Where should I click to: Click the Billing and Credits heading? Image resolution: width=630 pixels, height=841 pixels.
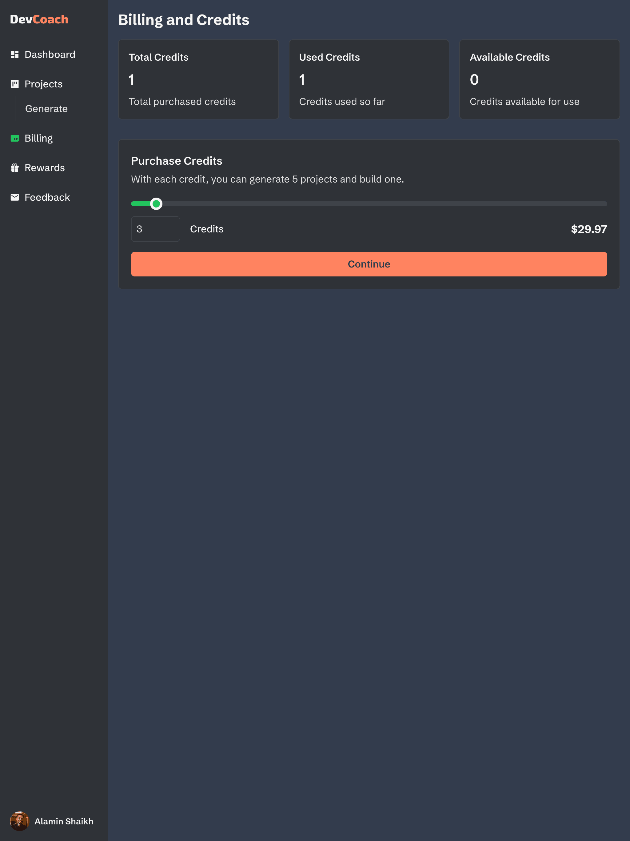click(184, 19)
